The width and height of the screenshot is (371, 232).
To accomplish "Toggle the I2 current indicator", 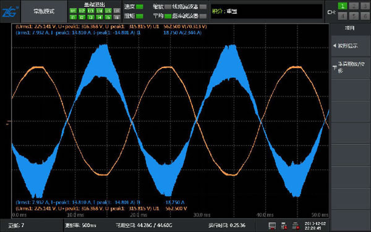I will (82, 17).
